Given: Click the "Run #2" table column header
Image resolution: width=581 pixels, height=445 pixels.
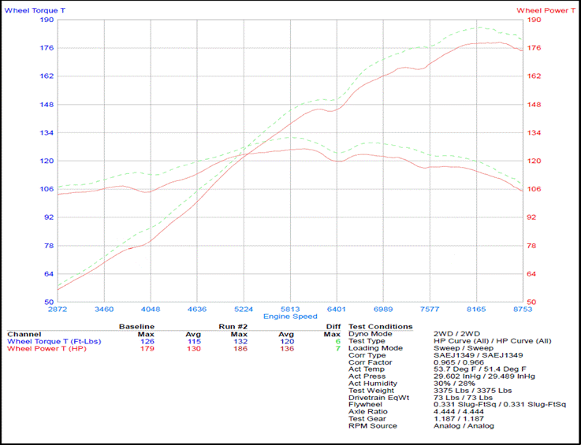Looking at the screenshot, I should (x=233, y=327).
